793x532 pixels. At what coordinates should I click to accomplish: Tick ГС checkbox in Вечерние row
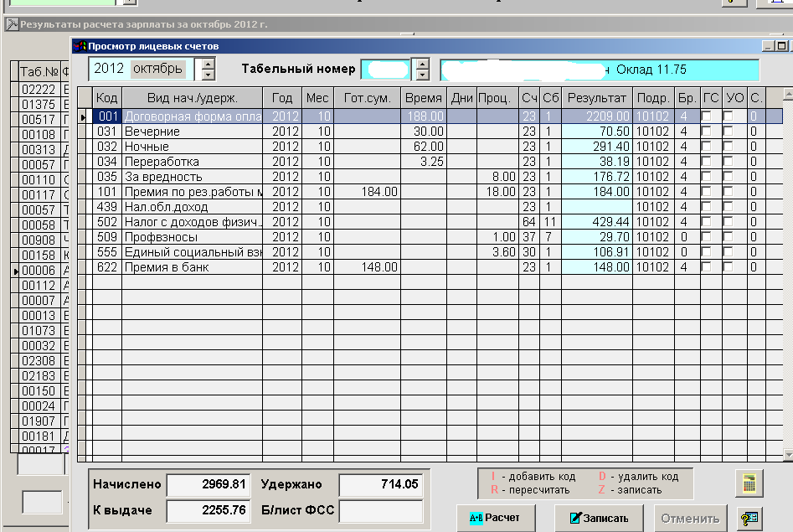pos(708,132)
